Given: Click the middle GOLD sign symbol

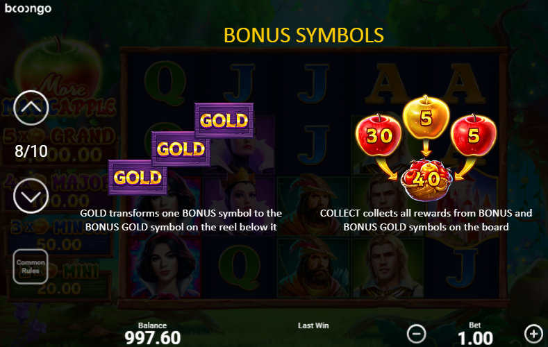Looking at the screenshot, I should point(181,149).
